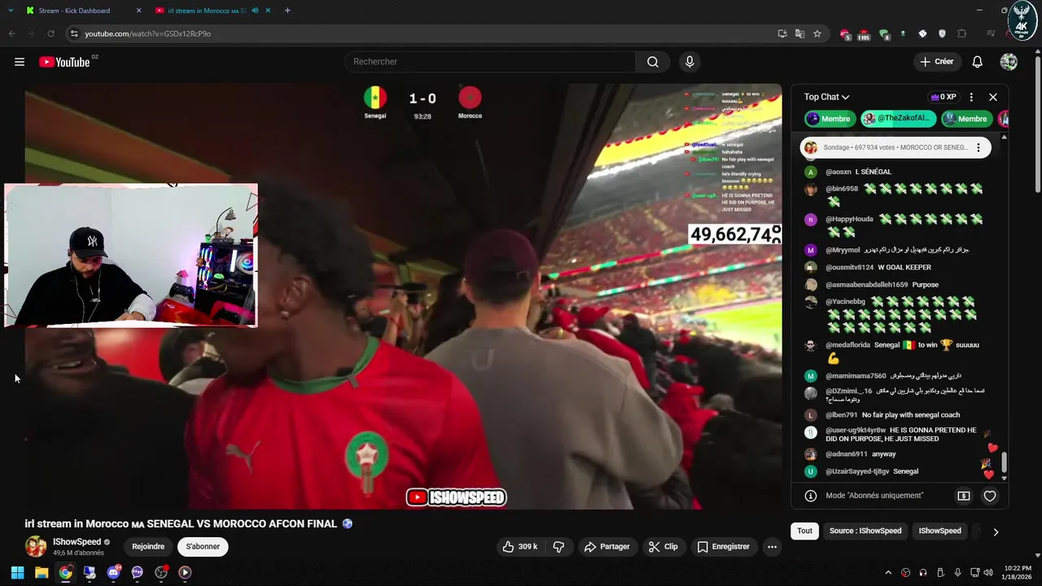This screenshot has width=1042, height=586.
Task: Open the notifications bell
Action: pos(977,62)
